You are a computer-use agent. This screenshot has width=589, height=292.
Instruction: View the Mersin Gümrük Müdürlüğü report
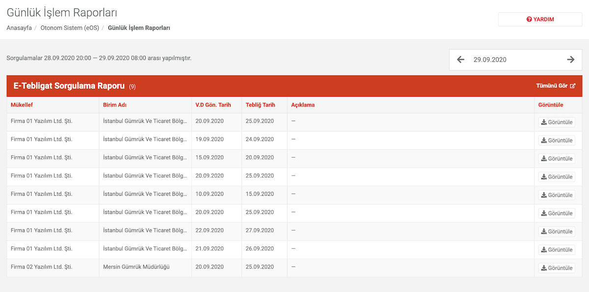(557, 268)
